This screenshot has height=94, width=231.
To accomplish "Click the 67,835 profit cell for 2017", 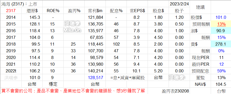I will [x=97, y=38].
